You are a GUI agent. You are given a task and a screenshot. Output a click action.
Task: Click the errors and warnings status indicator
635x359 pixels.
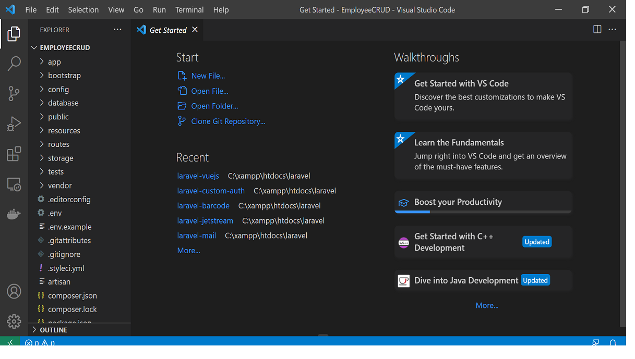click(x=40, y=343)
